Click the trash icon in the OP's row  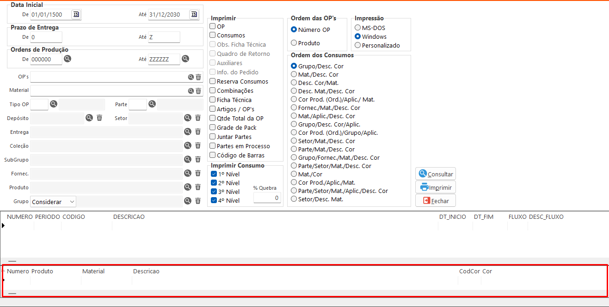(198, 77)
